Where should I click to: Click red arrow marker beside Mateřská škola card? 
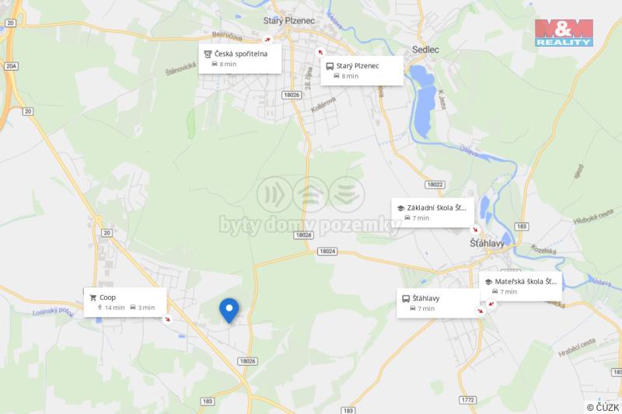pyautogui.click(x=491, y=304)
